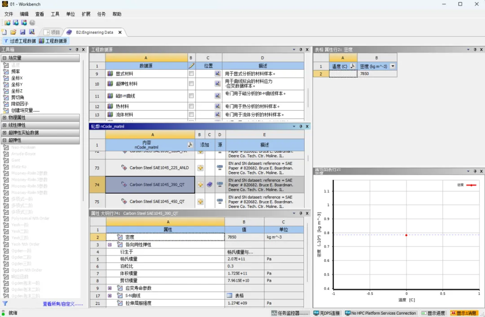Tick the edit checkbox for 超弹性材料
Image resolution: width=485 pixels, height=317 pixels.
pos(191,84)
